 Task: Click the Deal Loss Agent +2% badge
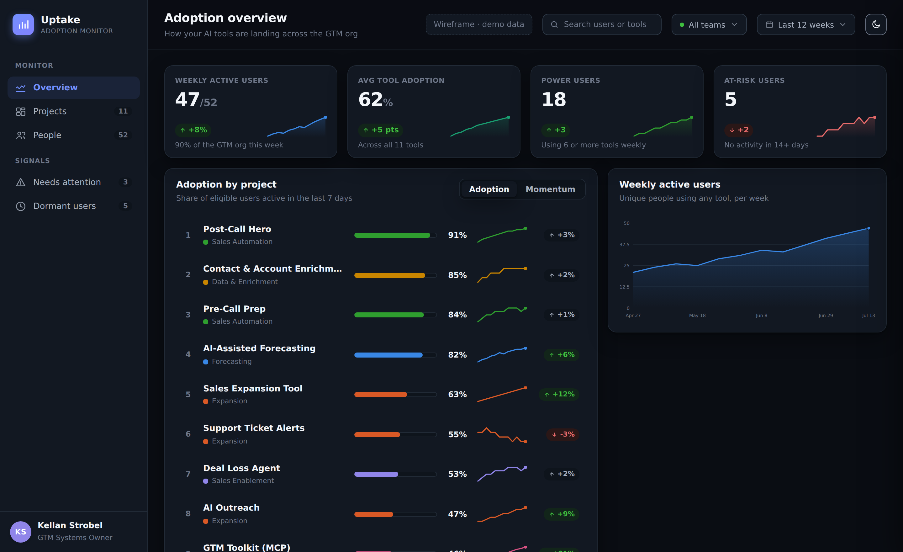[562, 474]
